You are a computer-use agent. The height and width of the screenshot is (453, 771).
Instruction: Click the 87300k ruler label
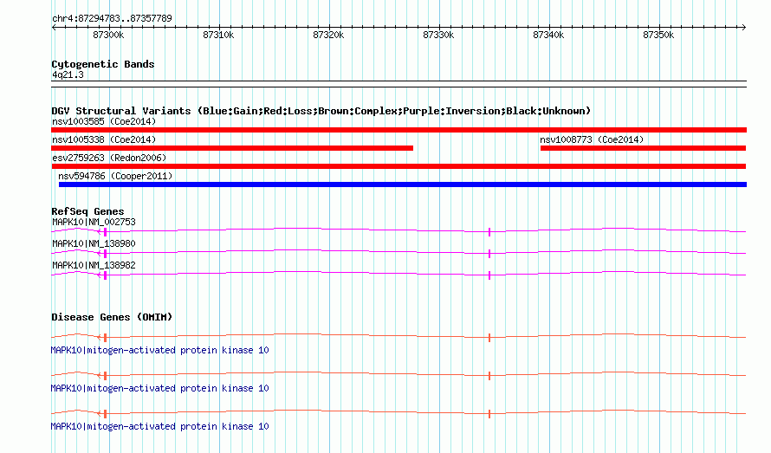pos(108,35)
